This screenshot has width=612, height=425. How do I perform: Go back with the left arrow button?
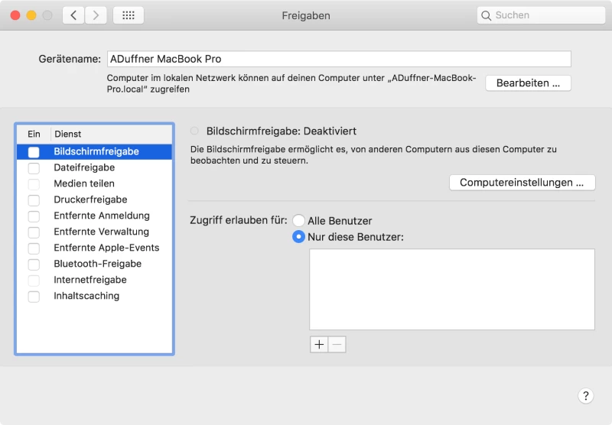click(73, 15)
